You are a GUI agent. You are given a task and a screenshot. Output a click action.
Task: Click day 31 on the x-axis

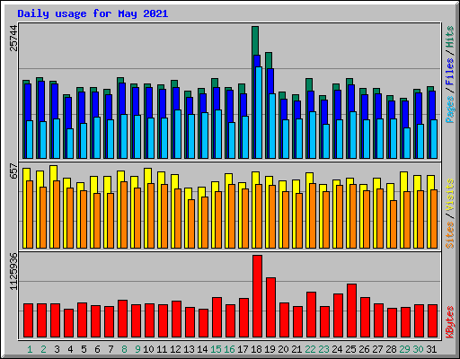click(431, 349)
